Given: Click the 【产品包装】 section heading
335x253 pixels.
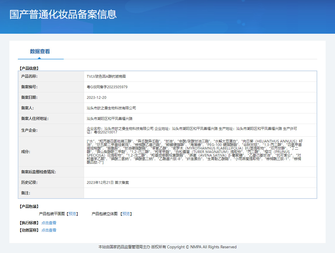Looking at the screenshot, I should click(29, 207).
